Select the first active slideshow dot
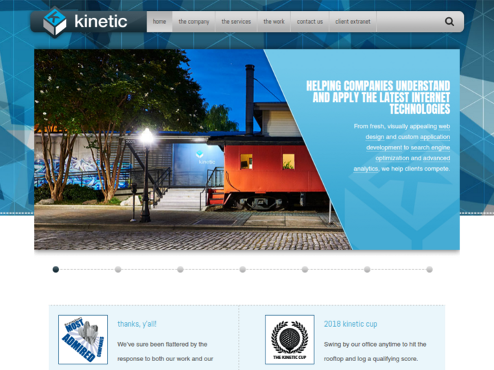 click(56, 269)
